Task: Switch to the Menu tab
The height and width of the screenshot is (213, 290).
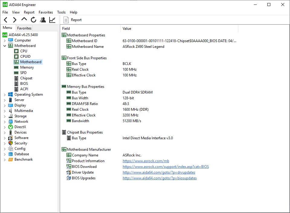Action: click(7, 28)
